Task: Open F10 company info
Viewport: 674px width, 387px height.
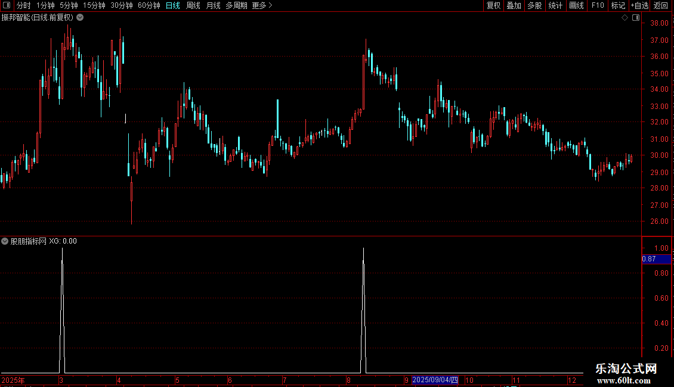Action: (x=598, y=5)
